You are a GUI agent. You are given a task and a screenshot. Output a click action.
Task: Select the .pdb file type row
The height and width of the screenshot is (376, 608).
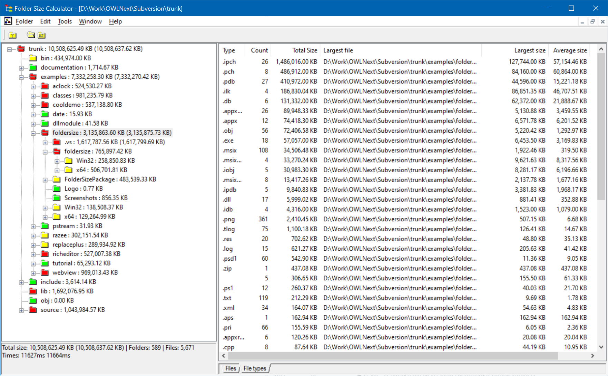405,81
